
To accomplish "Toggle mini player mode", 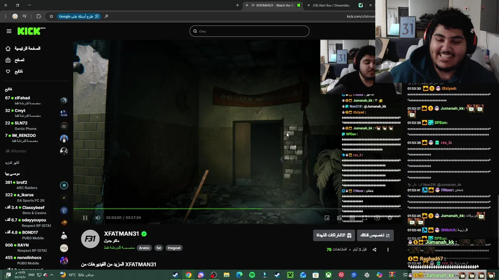I will point(327,218).
